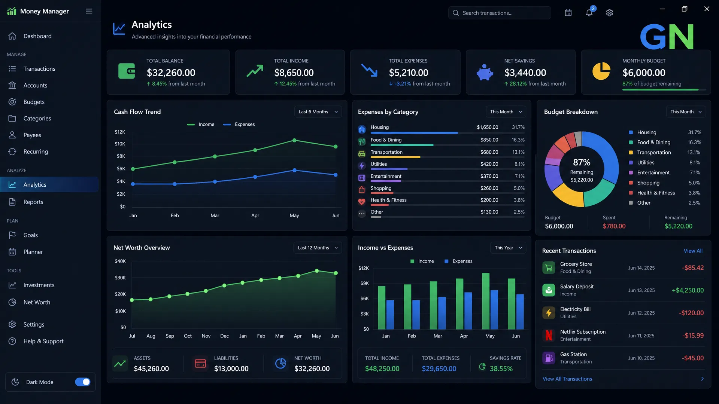Viewport: 719px width, 404px height.
Task: Open the This Year dropdown
Action: pos(508,248)
